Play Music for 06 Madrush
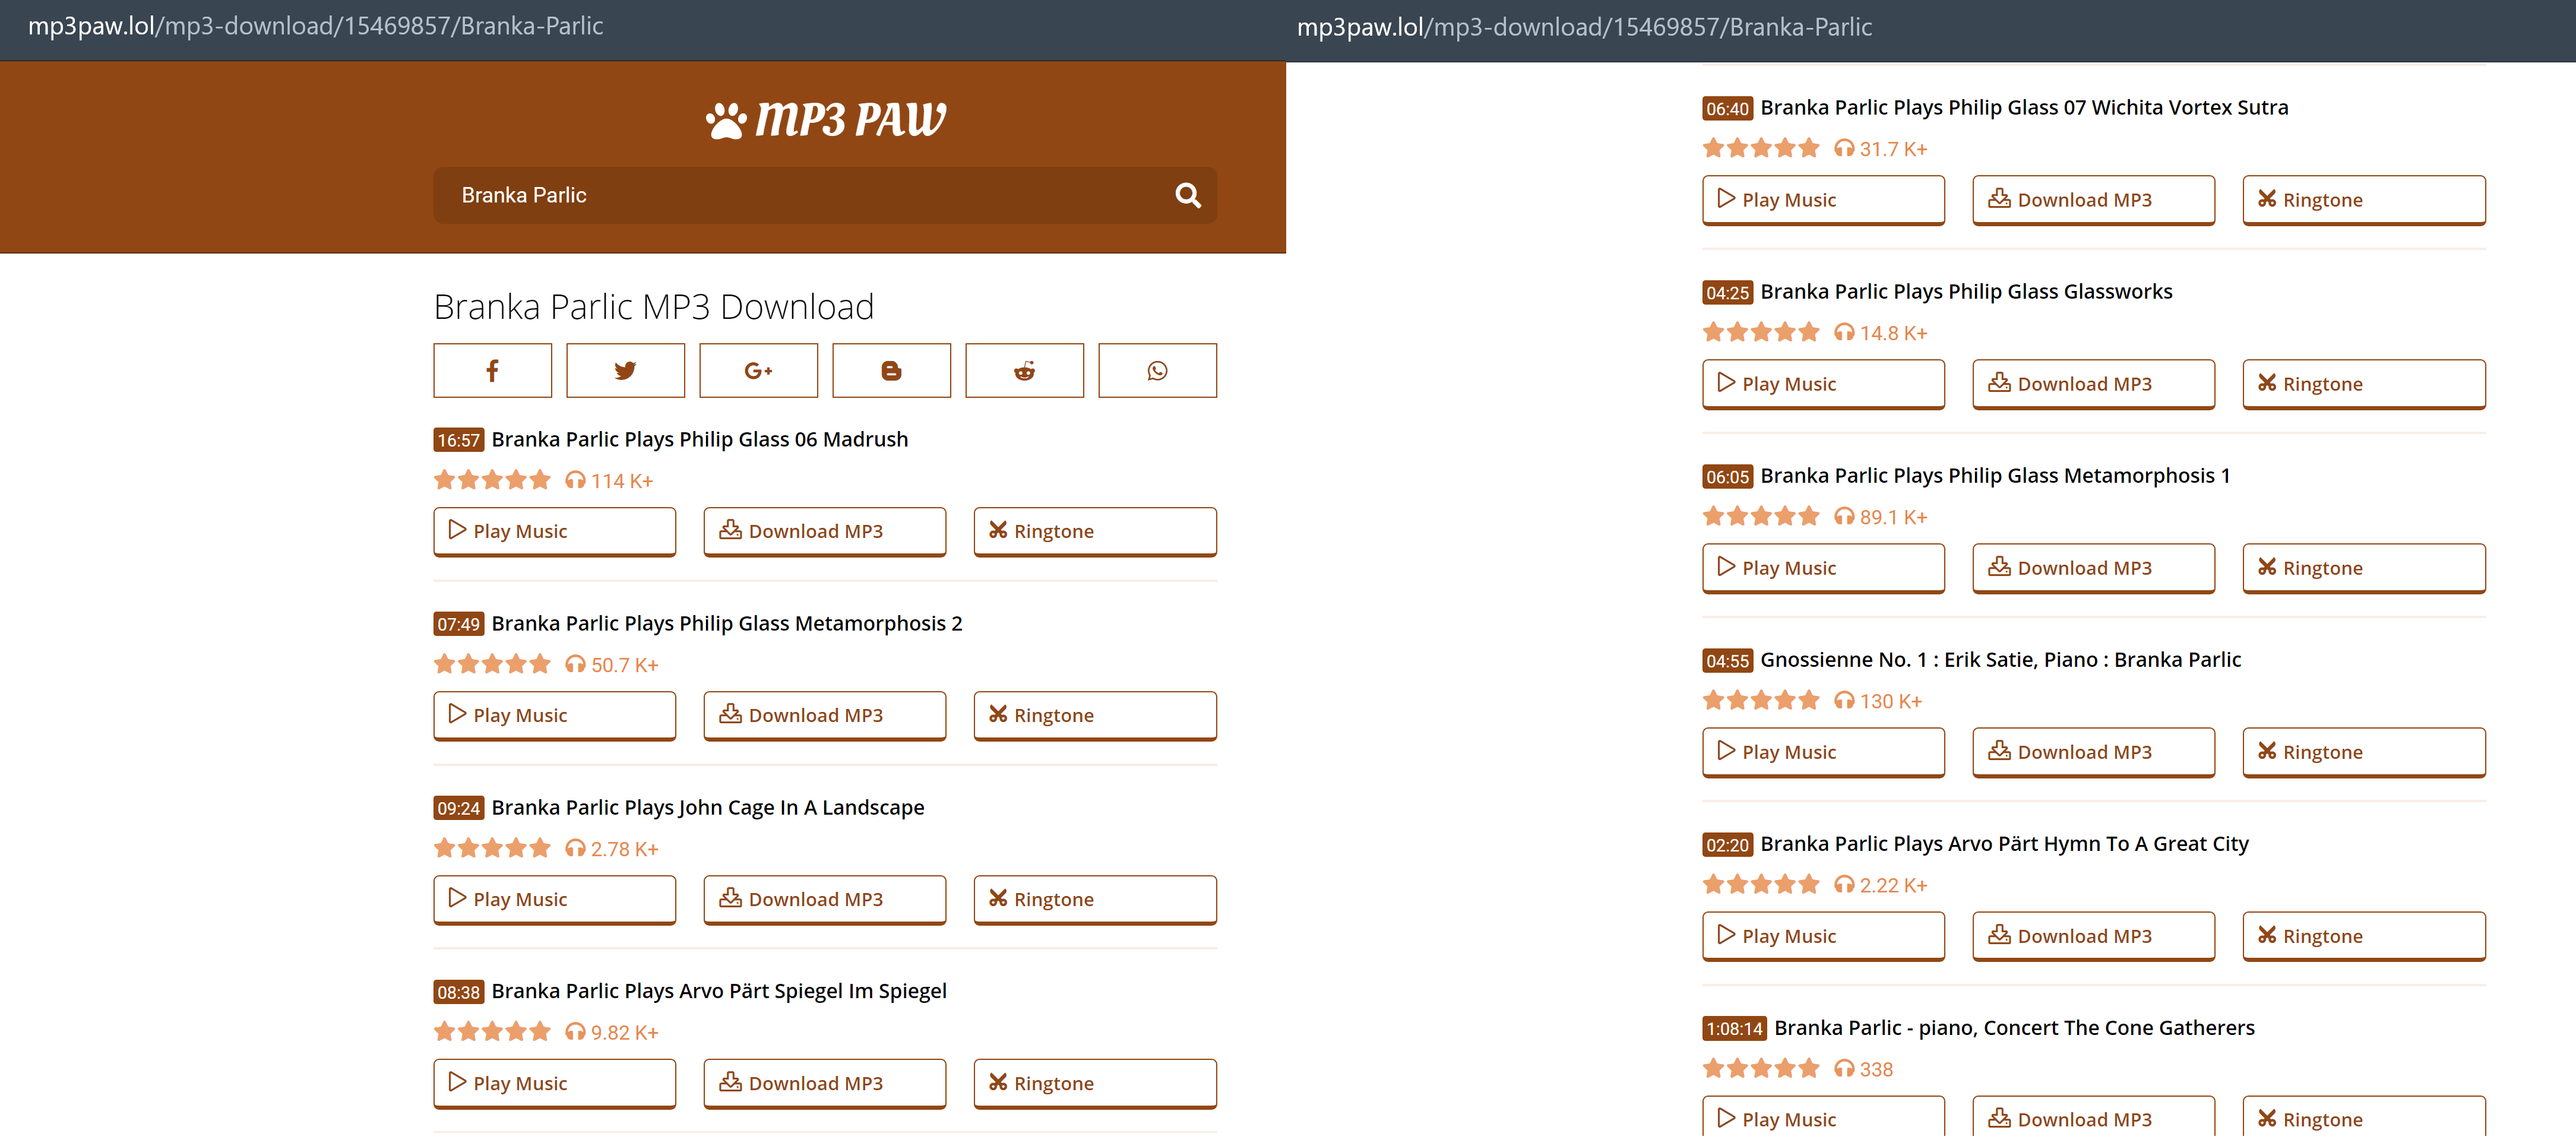The width and height of the screenshot is (2576, 1146). point(554,531)
